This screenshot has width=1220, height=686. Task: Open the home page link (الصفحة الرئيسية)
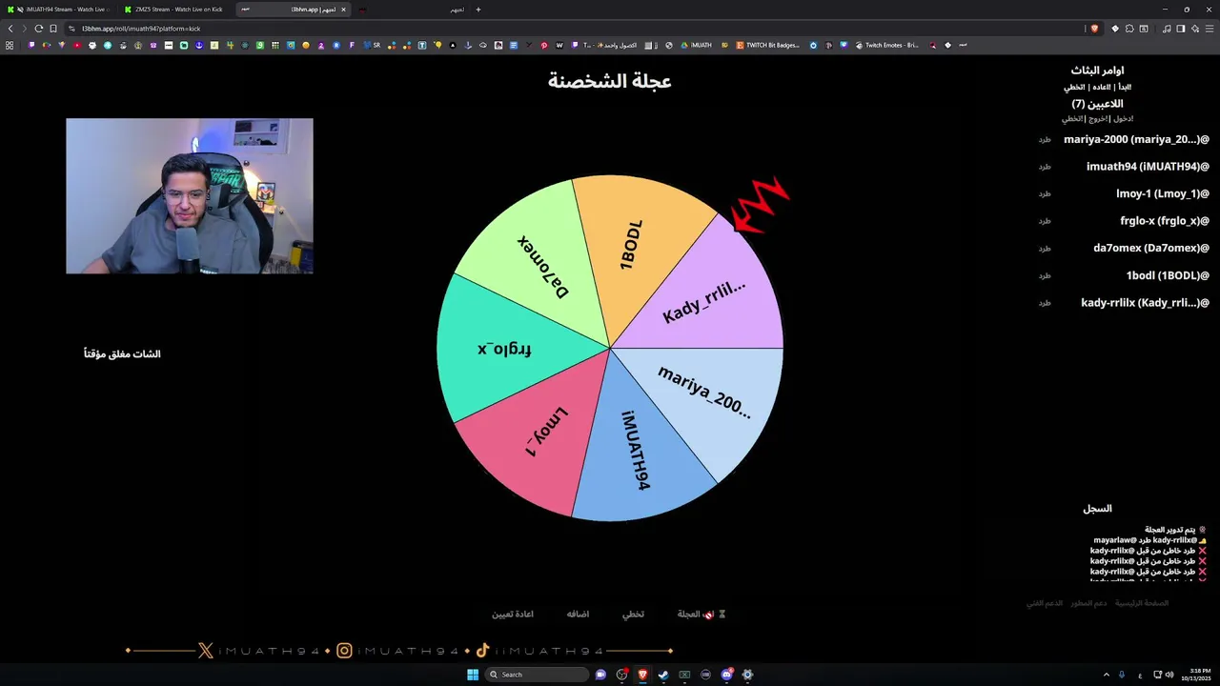tap(1142, 603)
